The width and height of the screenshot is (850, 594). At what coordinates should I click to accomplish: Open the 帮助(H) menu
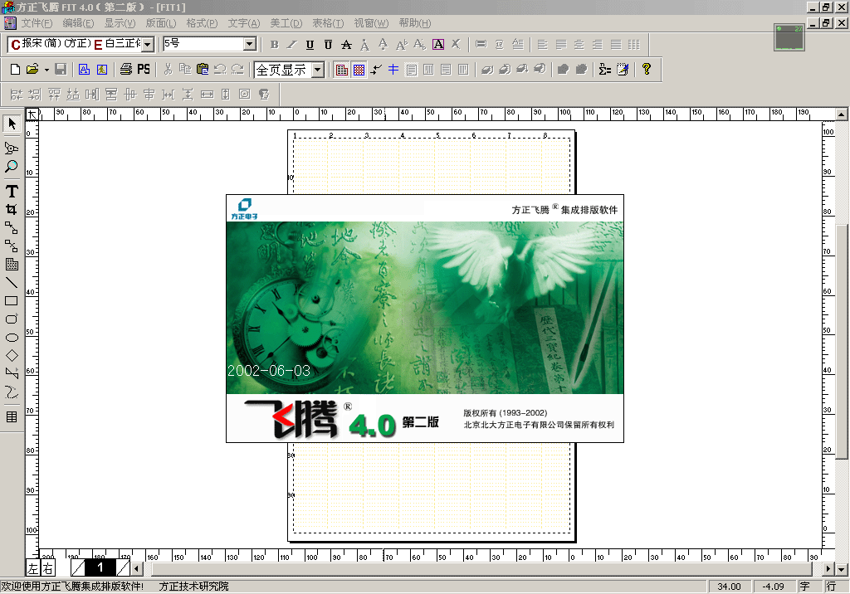coord(415,23)
